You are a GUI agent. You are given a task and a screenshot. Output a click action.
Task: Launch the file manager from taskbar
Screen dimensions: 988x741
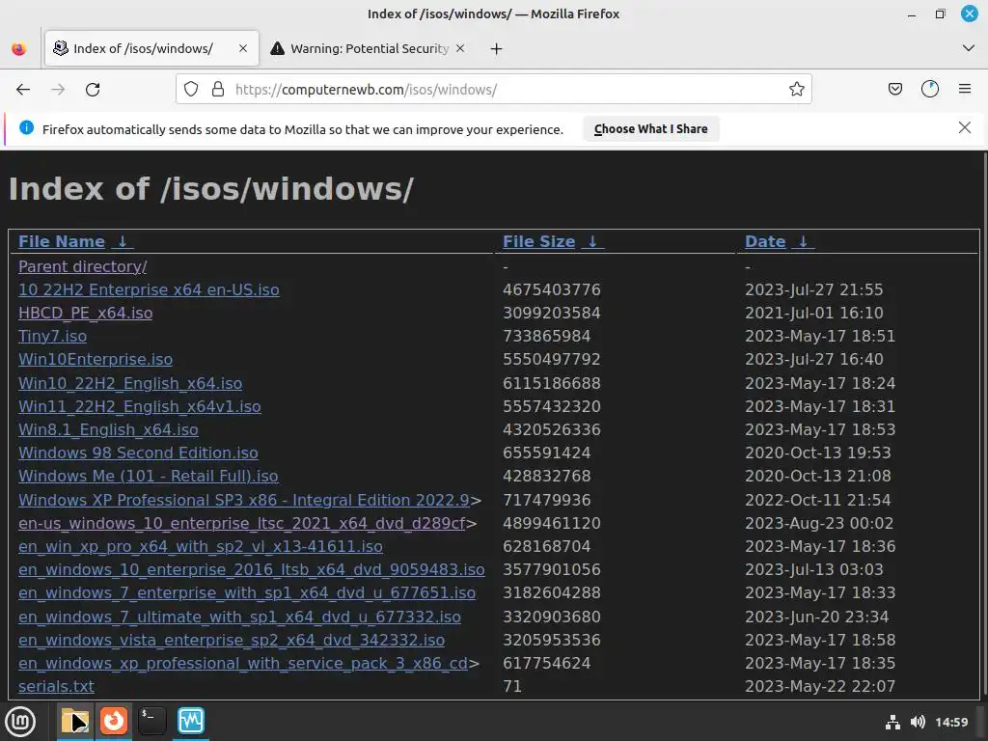point(75,721)
